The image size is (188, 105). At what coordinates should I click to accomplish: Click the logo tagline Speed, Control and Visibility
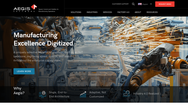(48, 10)
